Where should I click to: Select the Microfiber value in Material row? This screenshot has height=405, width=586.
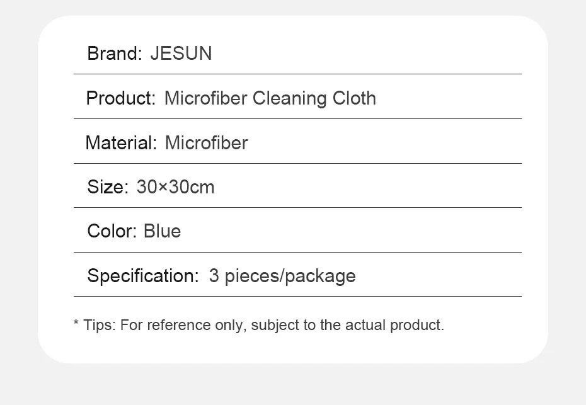point(206,143)
